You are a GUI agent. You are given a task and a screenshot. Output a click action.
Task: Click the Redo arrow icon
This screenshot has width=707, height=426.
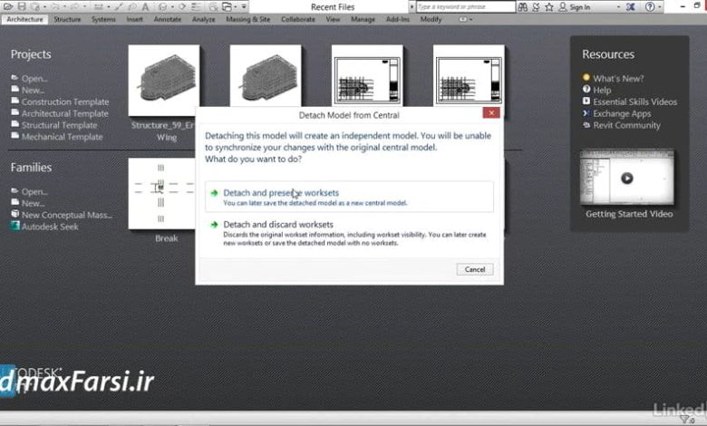coord(74,7)
